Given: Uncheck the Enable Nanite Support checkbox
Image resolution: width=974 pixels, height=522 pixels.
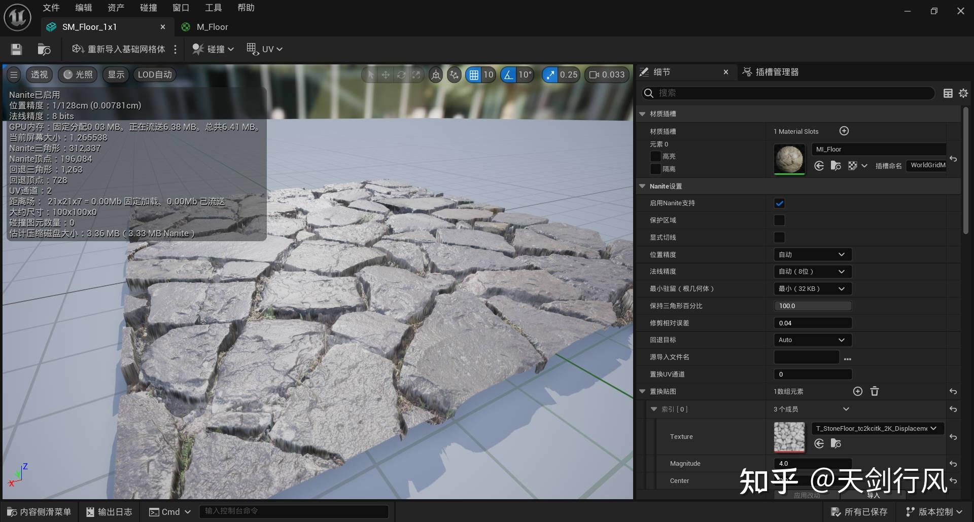Looking at the screenshot, I should point(779,203).
